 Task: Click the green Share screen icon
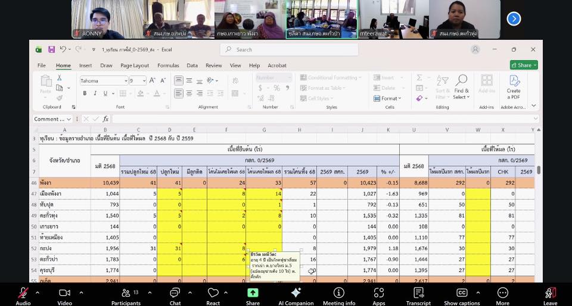(x=253, y=293)
